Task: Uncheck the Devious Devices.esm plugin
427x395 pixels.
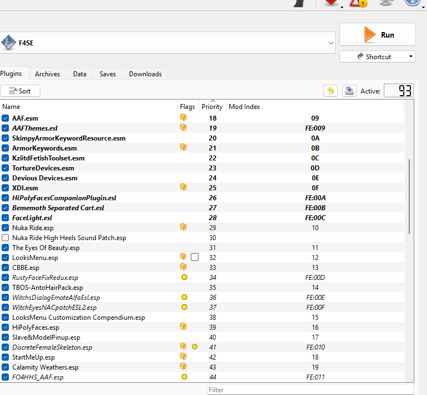Action: (5, 178)
